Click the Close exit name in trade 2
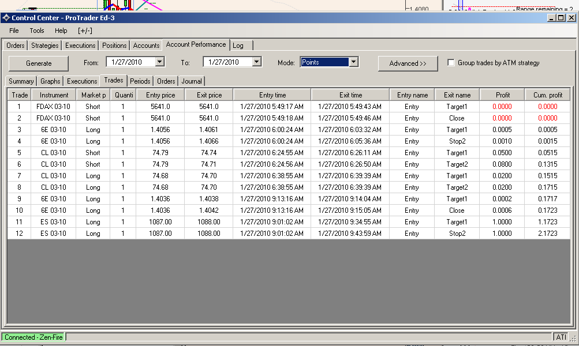The image size is (579, 346). [457, 118]
